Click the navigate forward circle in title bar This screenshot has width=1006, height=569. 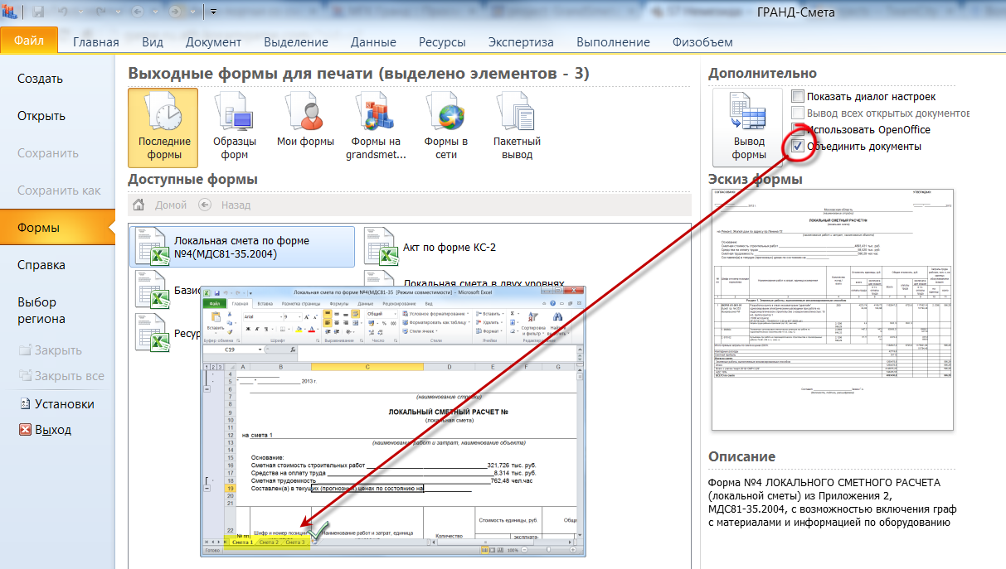coord(177,12)
